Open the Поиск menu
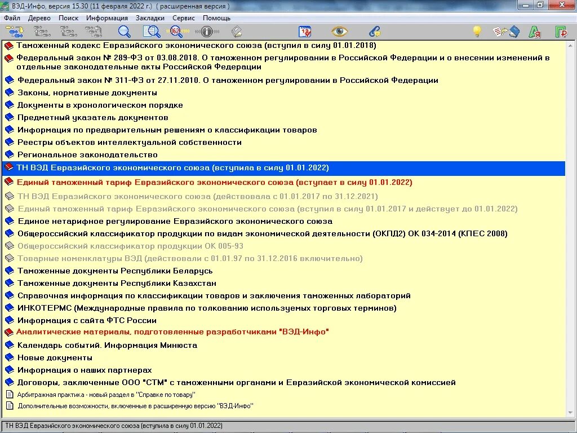The height and width of the screenshot is (433, 577). point(68,18)
